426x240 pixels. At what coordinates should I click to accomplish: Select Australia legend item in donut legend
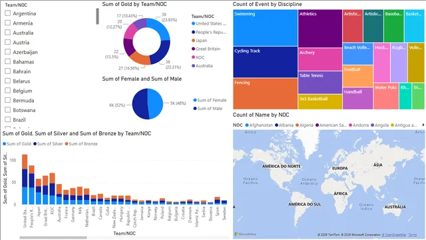[202, 66]
